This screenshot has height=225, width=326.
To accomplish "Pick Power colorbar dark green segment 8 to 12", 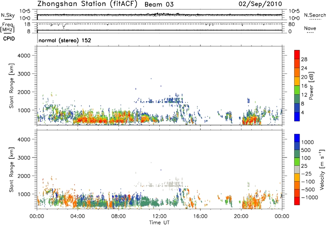I will 297,99.
